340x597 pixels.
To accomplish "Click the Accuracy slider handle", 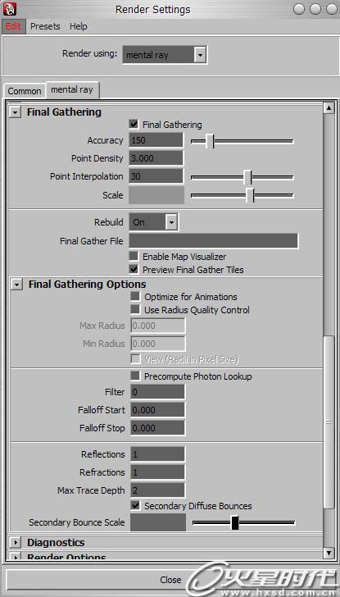I will (x=210, y=141).
